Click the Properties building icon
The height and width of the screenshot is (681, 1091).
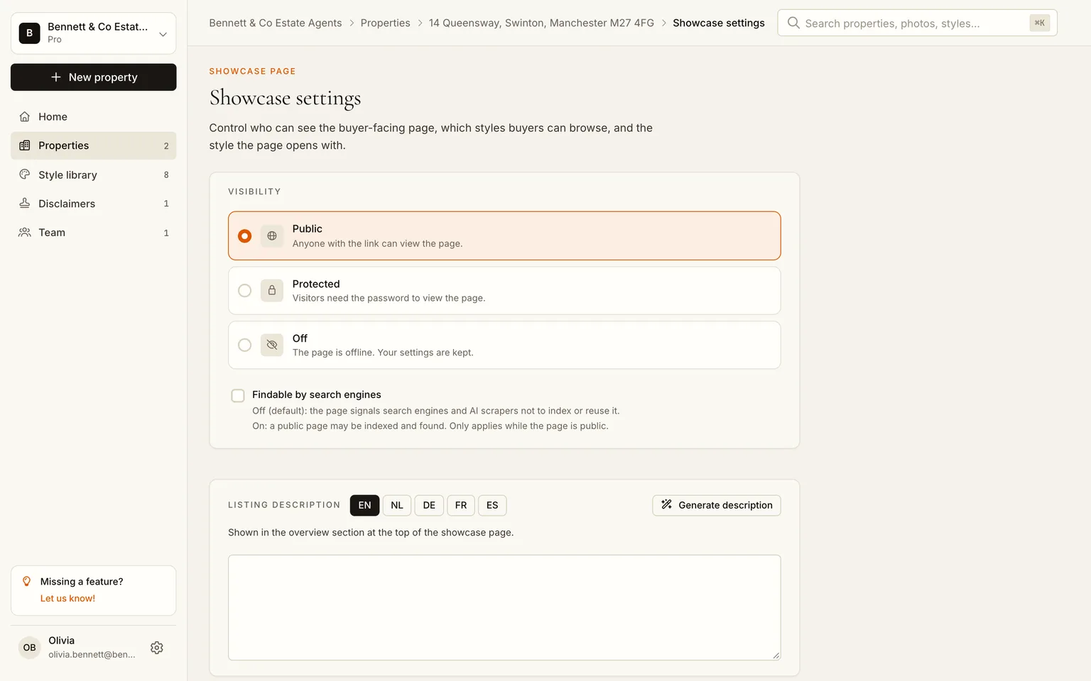coord(25,145)
